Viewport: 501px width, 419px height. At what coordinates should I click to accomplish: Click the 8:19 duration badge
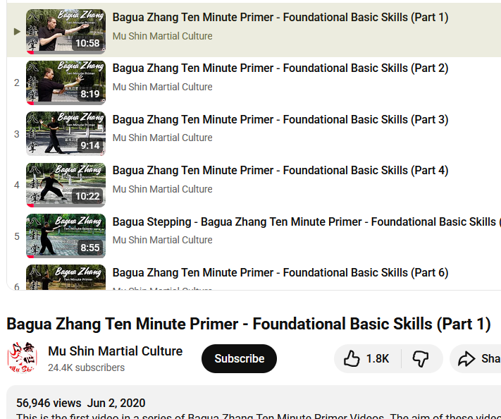pyautogui.click(x=90, y=94)
